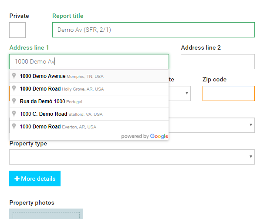Choose 1000 Demo Road Holly Grove suggestion

[x=89, y=89]
